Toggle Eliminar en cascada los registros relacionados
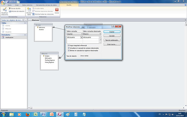187x117 pixels. tap(68, 51)
